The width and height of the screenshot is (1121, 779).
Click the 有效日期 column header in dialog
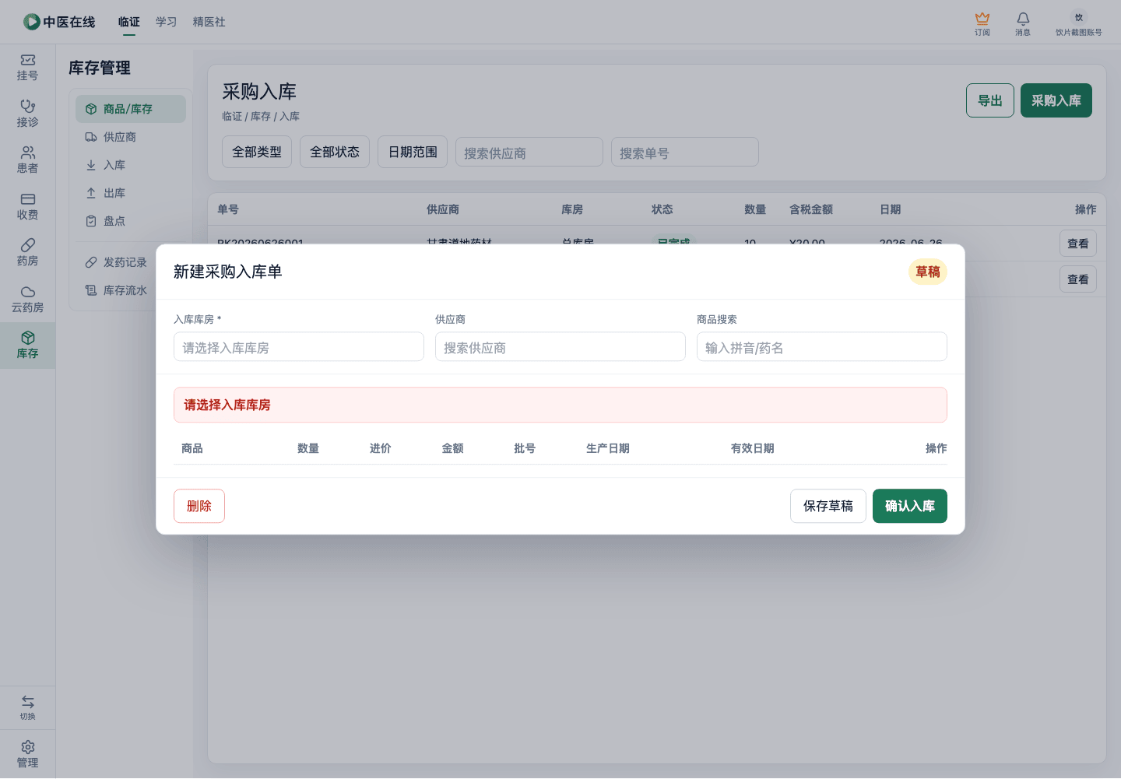click(753, 448)
